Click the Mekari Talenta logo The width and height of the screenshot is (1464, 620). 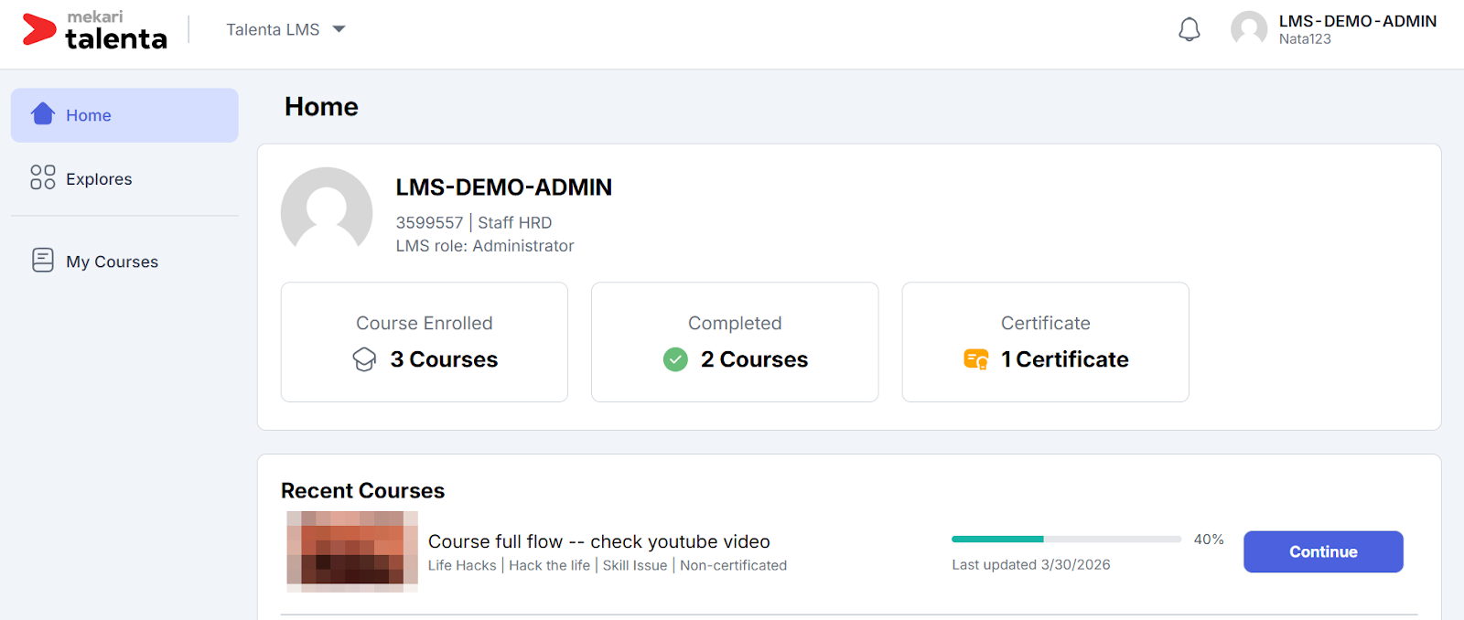[95, 30]
